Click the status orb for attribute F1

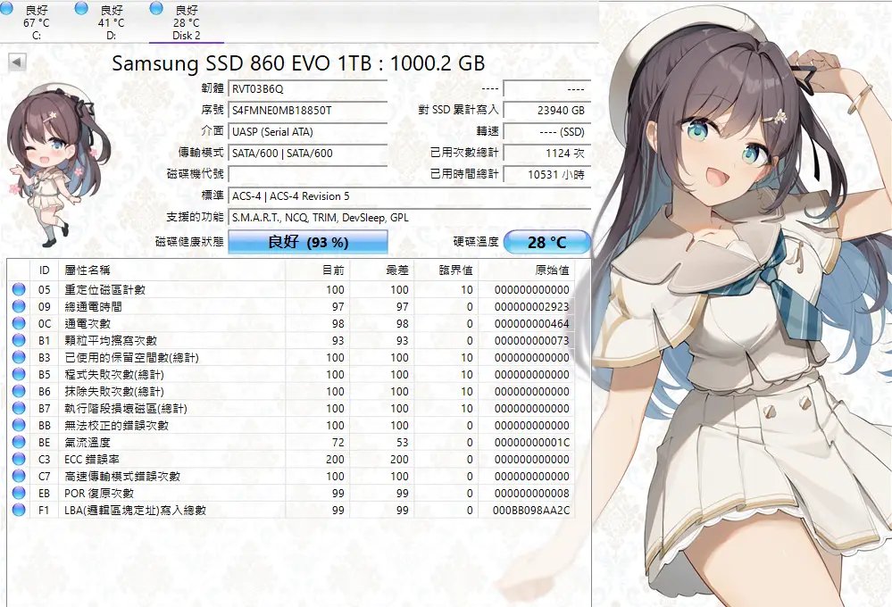[19, 511]
